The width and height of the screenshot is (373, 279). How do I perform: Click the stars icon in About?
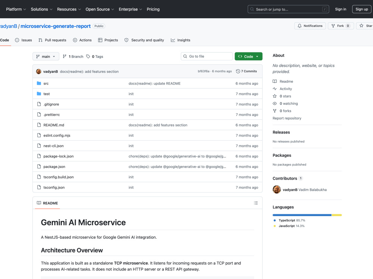pyautogui.click(x=275, y=96)
